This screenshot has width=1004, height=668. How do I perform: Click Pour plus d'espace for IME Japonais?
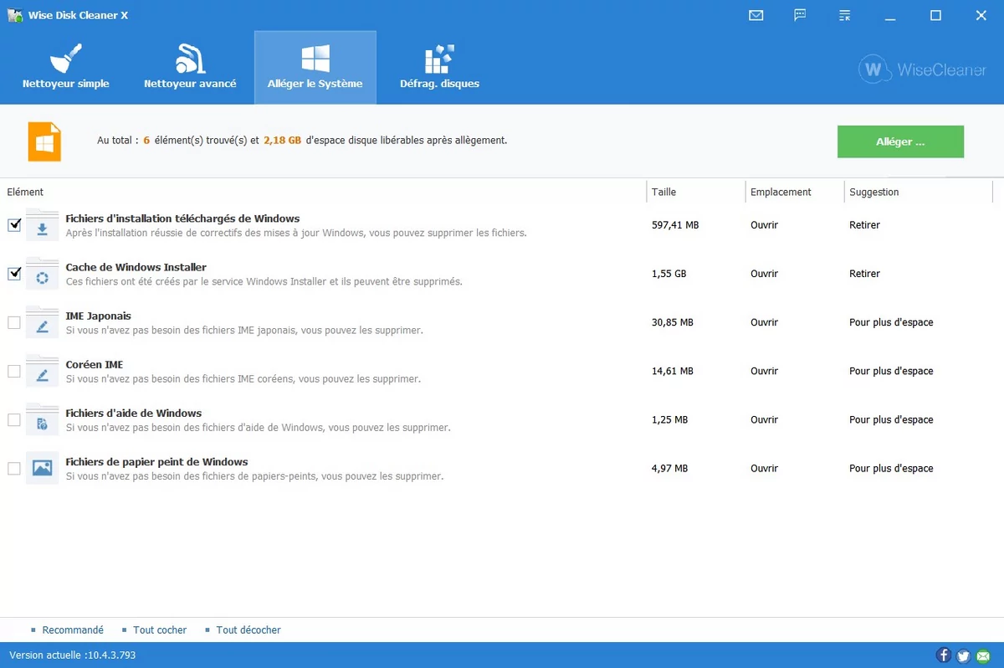[891, 322]
